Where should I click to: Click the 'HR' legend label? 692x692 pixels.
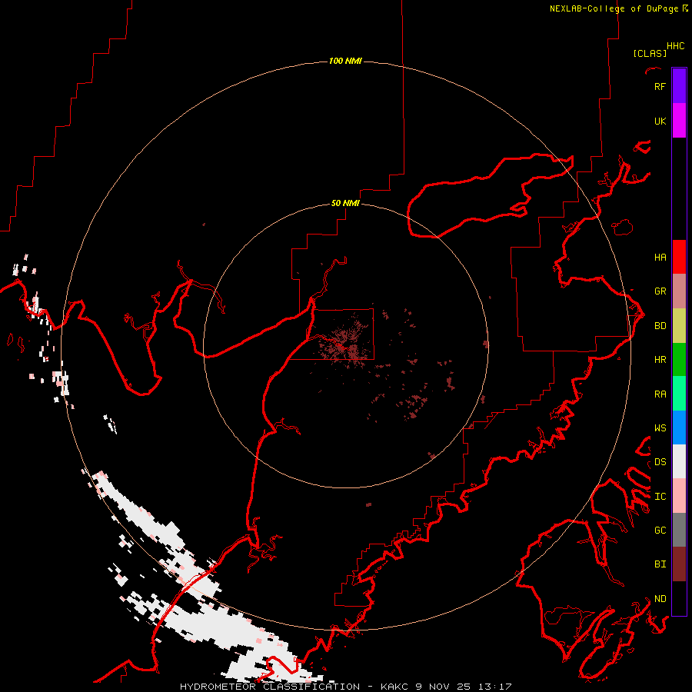pyautogui.click(x=660, y=360)
